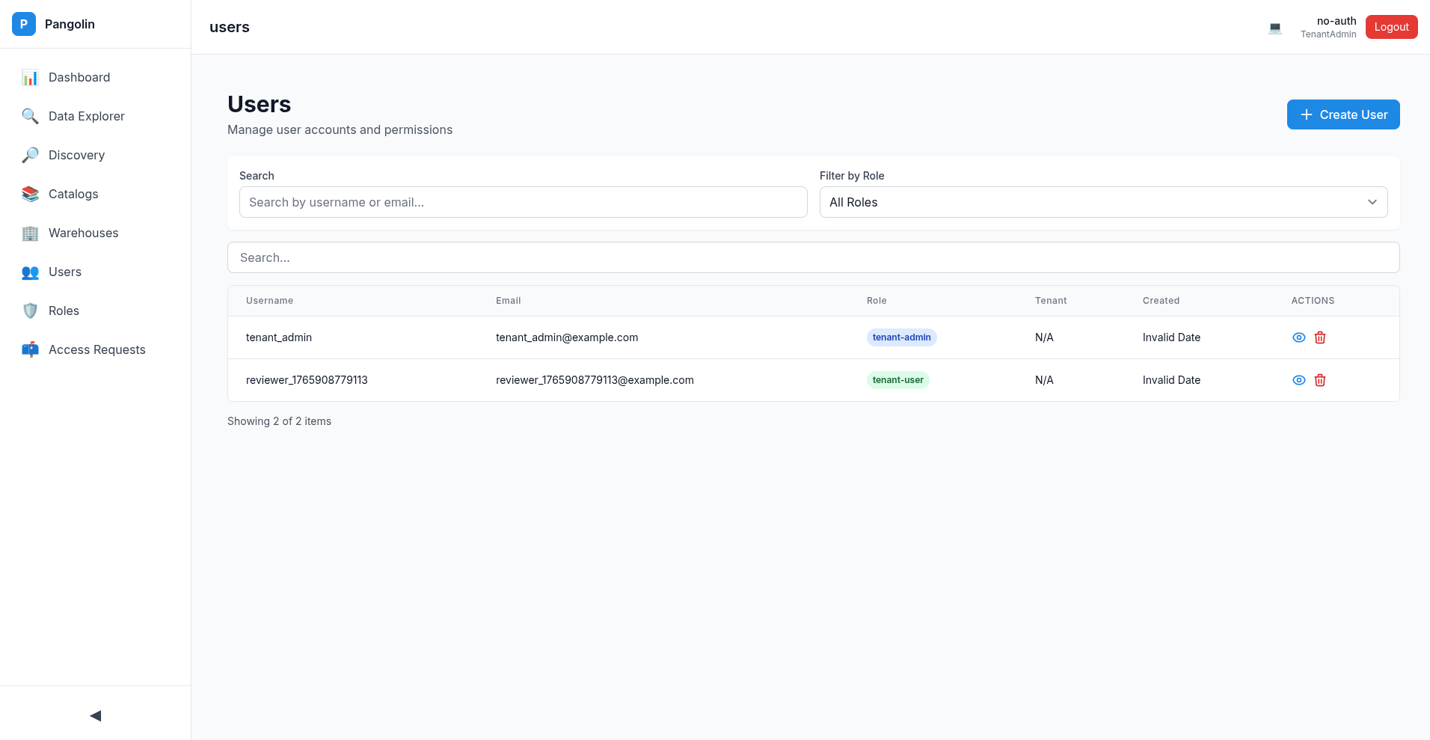The height and width of the screenshot is (740, 1430).
Task: Open the Filter by Role dropdown
Action: click(x=1103, y=202)
